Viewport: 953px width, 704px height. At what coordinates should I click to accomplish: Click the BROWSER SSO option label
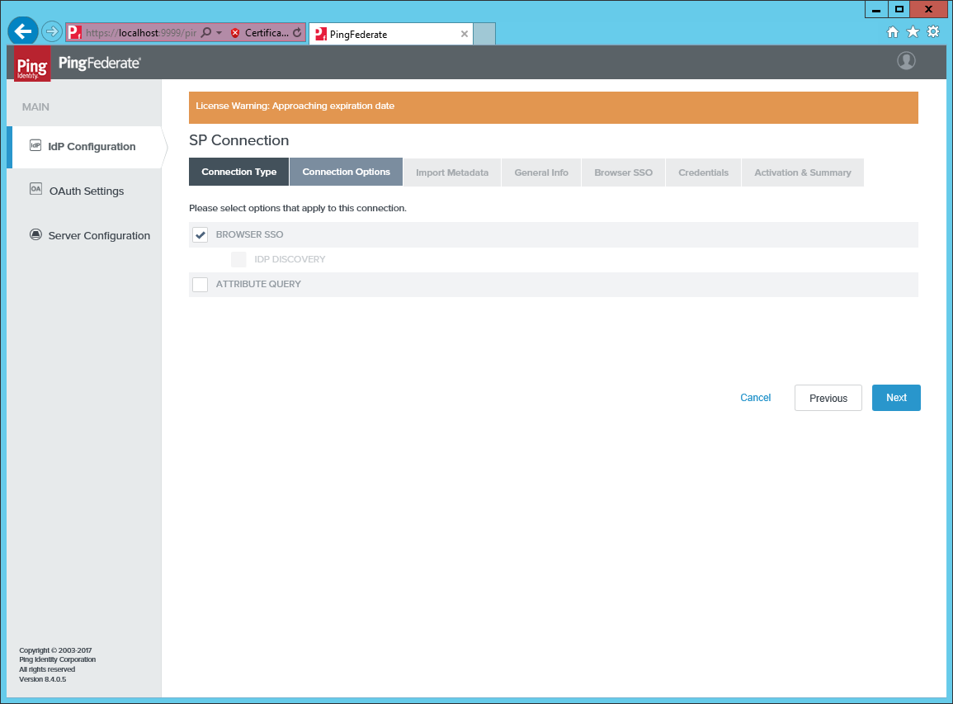(x=250, y=234)
